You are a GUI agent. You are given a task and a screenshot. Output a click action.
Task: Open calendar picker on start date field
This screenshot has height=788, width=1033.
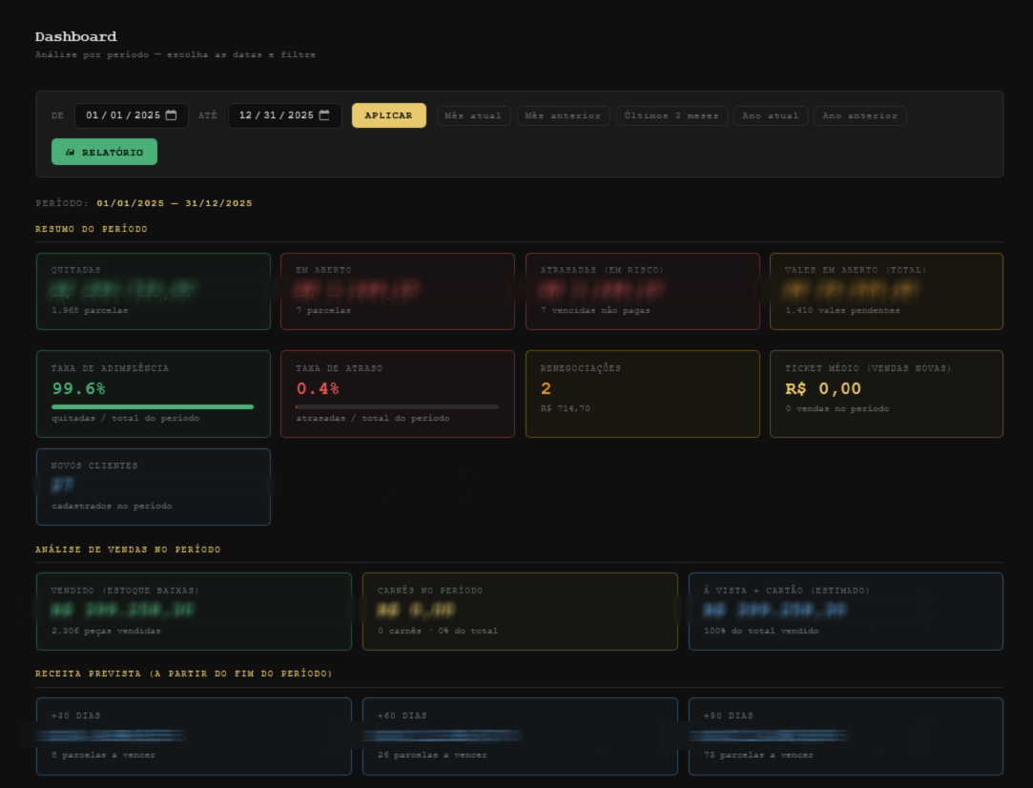coord(172,115)
